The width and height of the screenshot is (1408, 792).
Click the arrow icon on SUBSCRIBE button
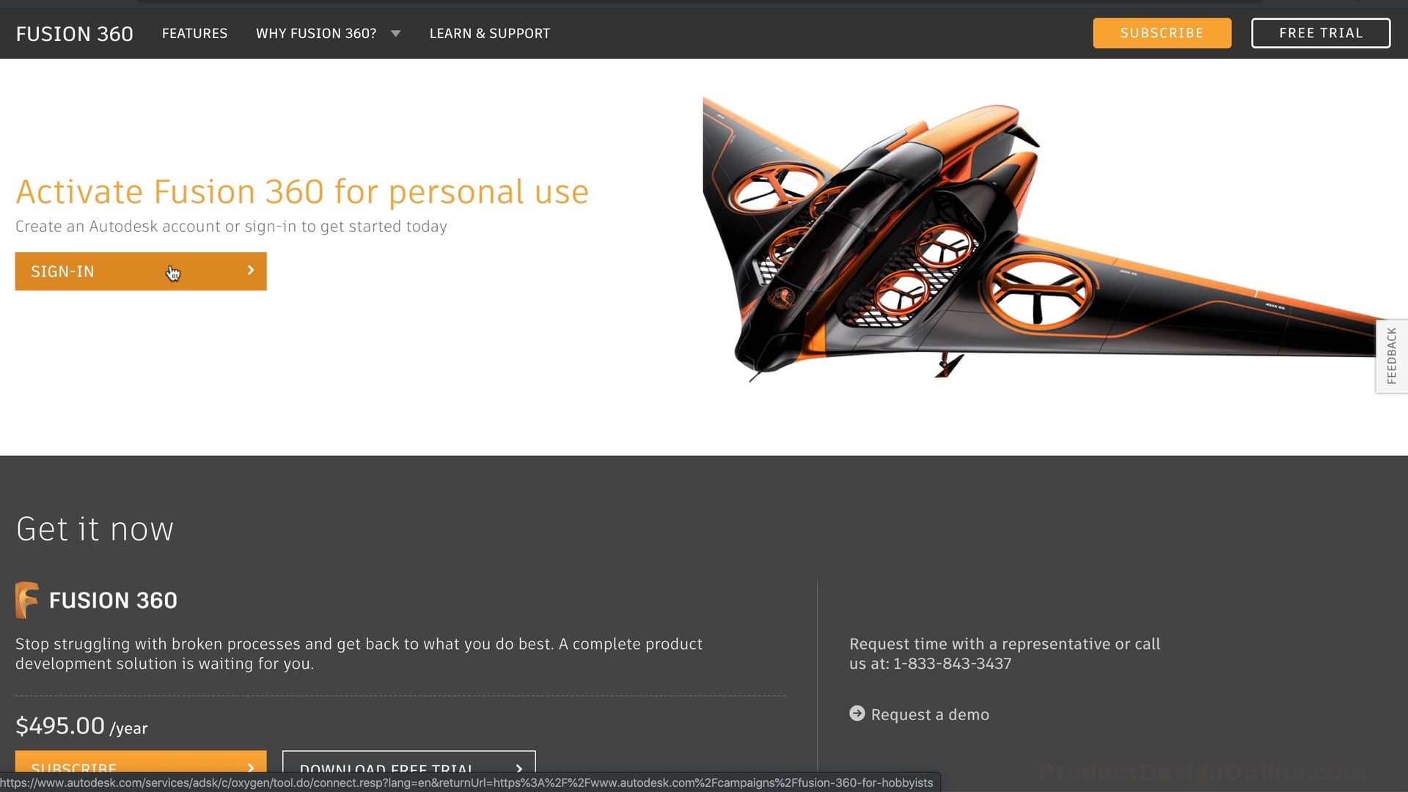pos(252,769)
